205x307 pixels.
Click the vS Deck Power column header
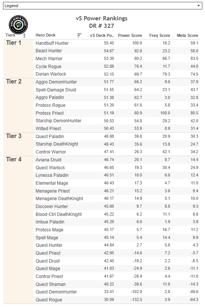(x=102, y=35)
